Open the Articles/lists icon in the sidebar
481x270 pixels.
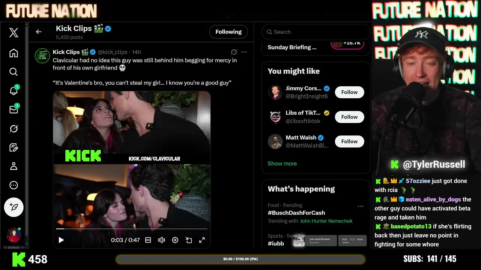click(x=14, y=147)
